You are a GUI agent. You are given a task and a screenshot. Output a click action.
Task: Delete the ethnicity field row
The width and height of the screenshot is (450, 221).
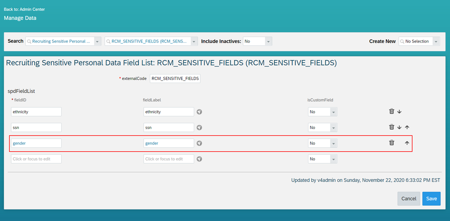tap(392, 112)
